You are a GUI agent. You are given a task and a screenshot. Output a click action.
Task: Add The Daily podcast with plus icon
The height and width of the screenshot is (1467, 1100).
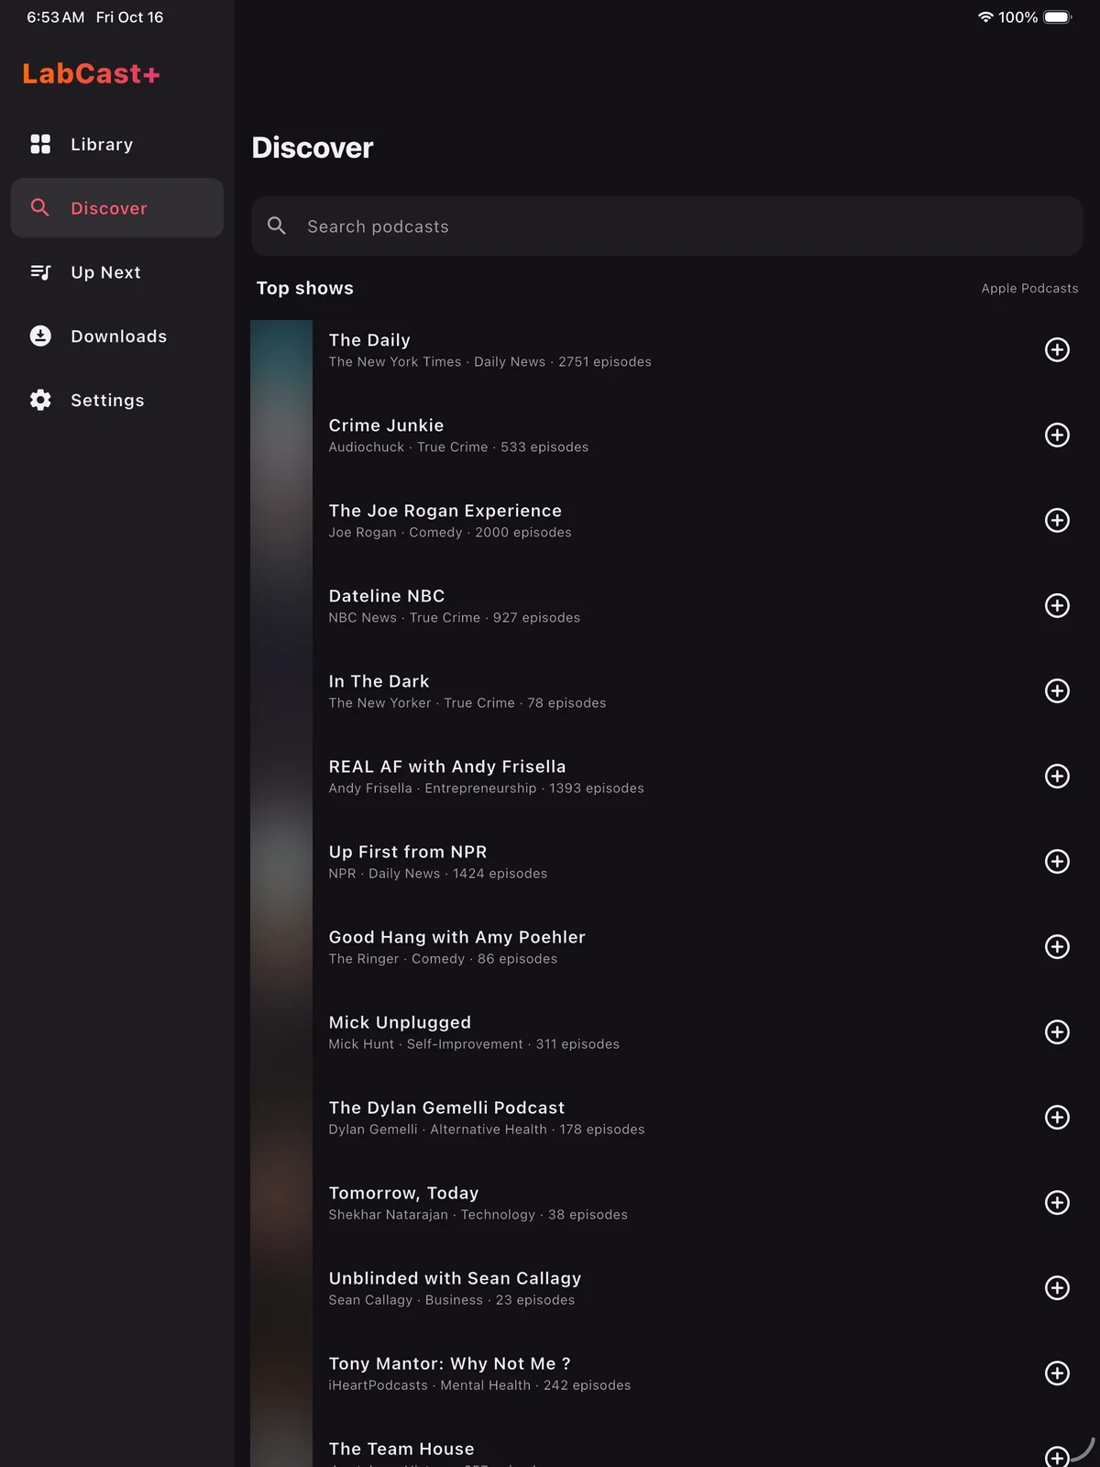click(1057, 349)
